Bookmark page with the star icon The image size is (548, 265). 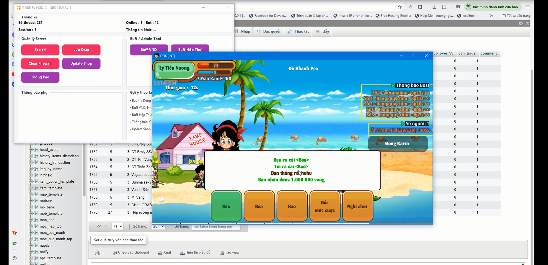click(400, 7)
